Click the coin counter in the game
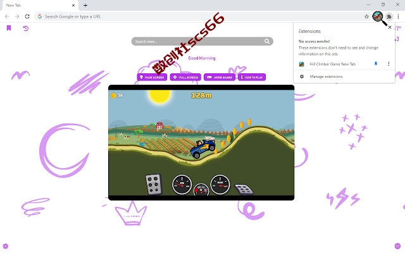This screenshot has height=253, width=405. click(x=116, y=96)
